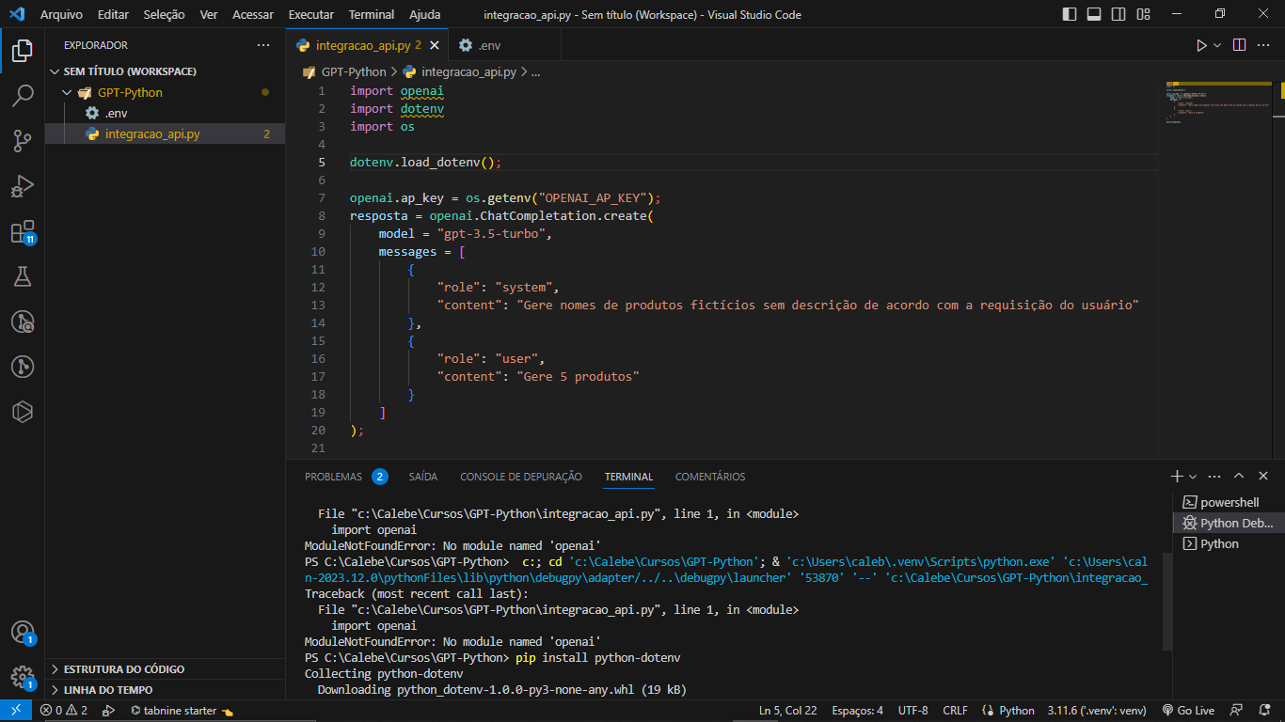The image size is (1285, 722).
Task: Split the editor to the right
Action: [x=1239, y=45]
